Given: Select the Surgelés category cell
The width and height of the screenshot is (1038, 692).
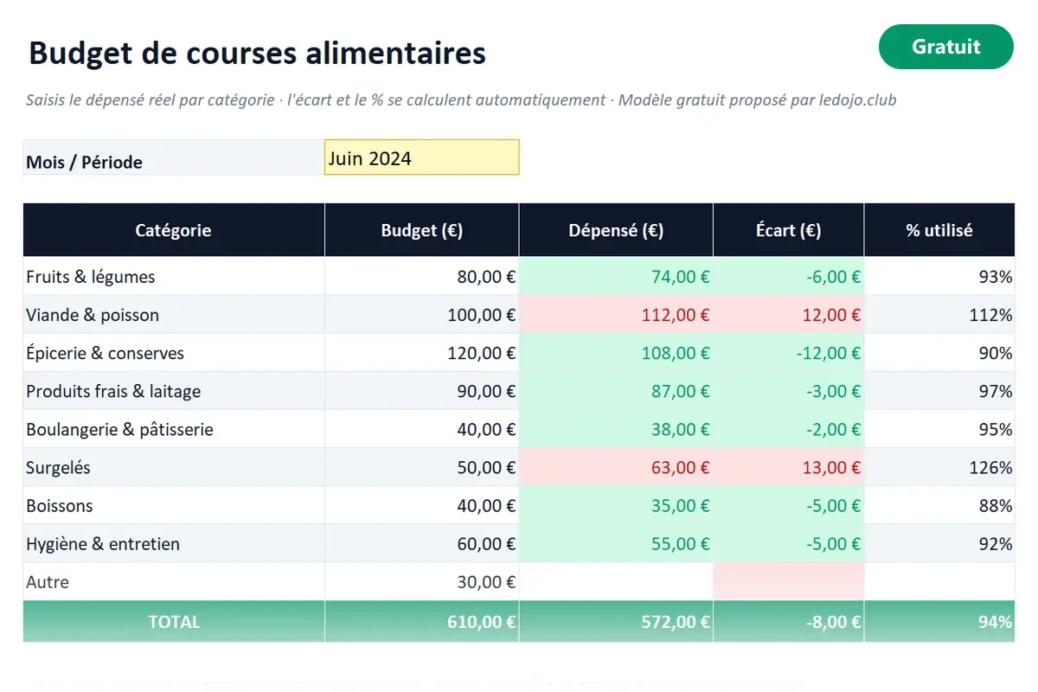Looking at the screenshot, I should pos(174,467).
